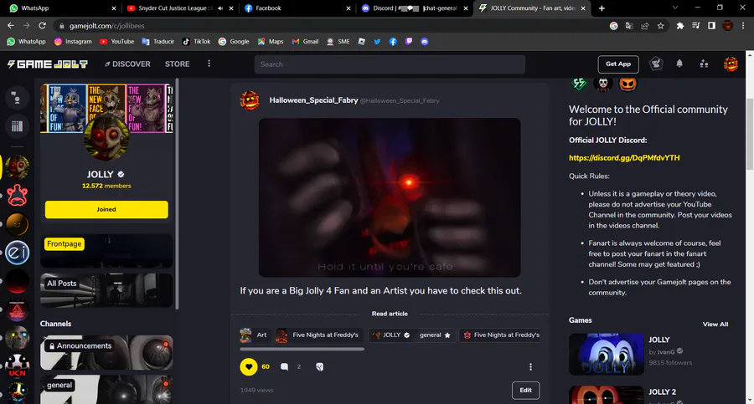Screen dimensions: 754x404
Task: Click into the Game Jolt search field
Action: coord(390,64)
